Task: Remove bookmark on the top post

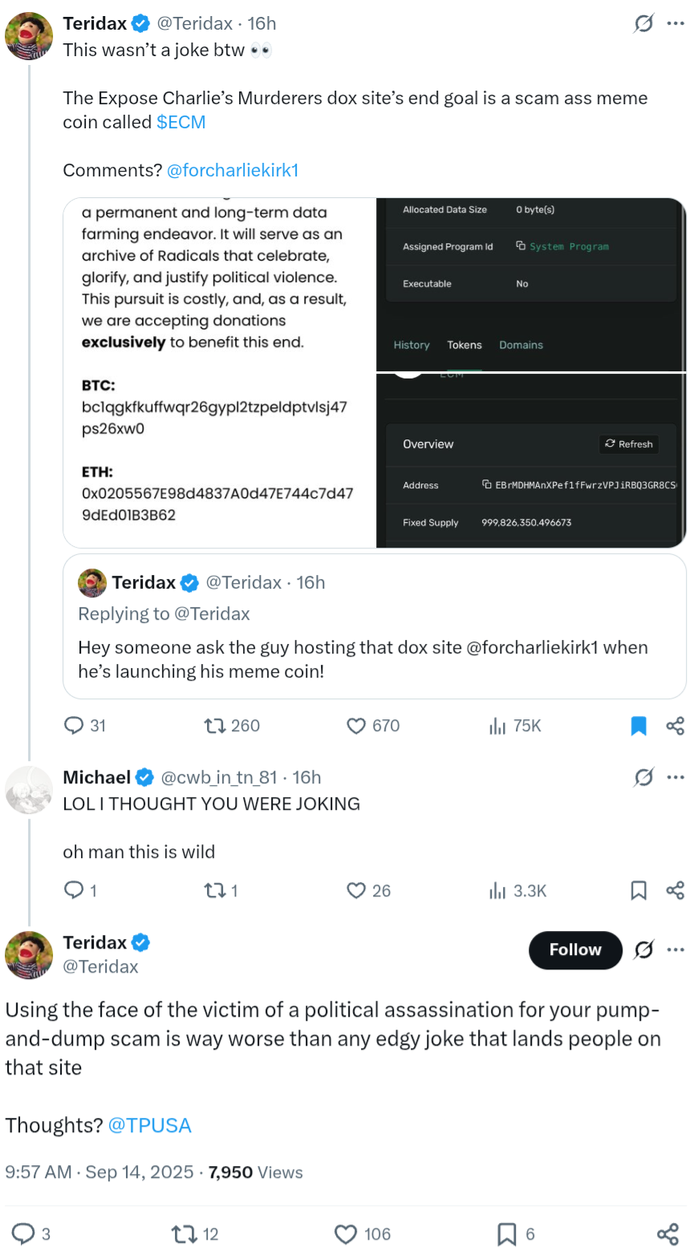Action: click(639, 726)
